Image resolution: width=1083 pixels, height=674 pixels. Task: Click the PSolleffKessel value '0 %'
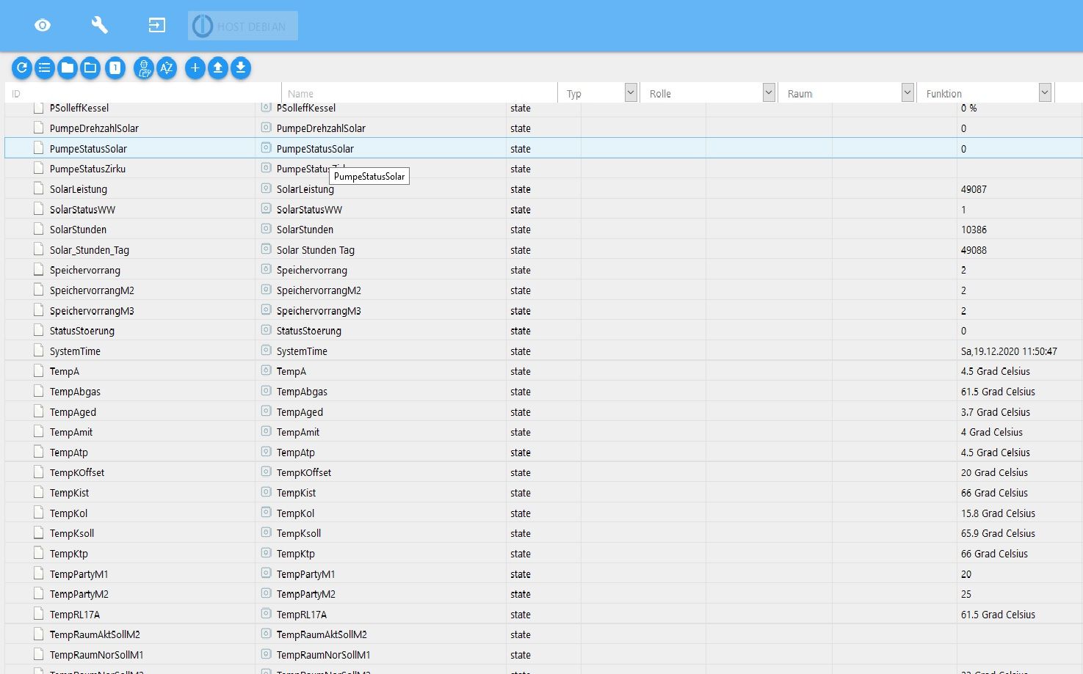coord(968,108)
